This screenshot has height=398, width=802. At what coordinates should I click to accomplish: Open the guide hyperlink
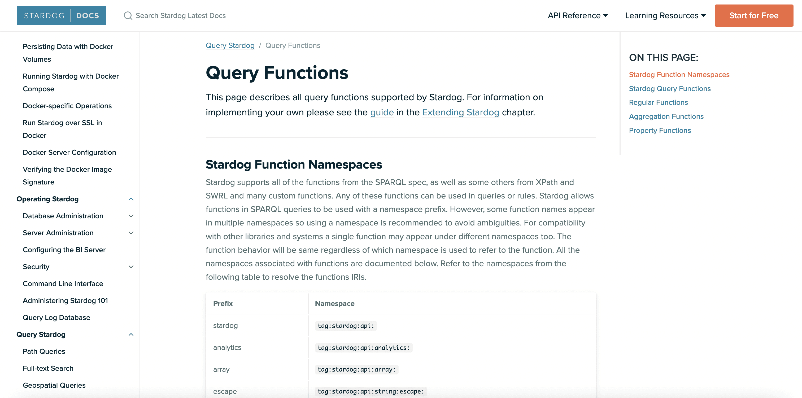[382, 112]
